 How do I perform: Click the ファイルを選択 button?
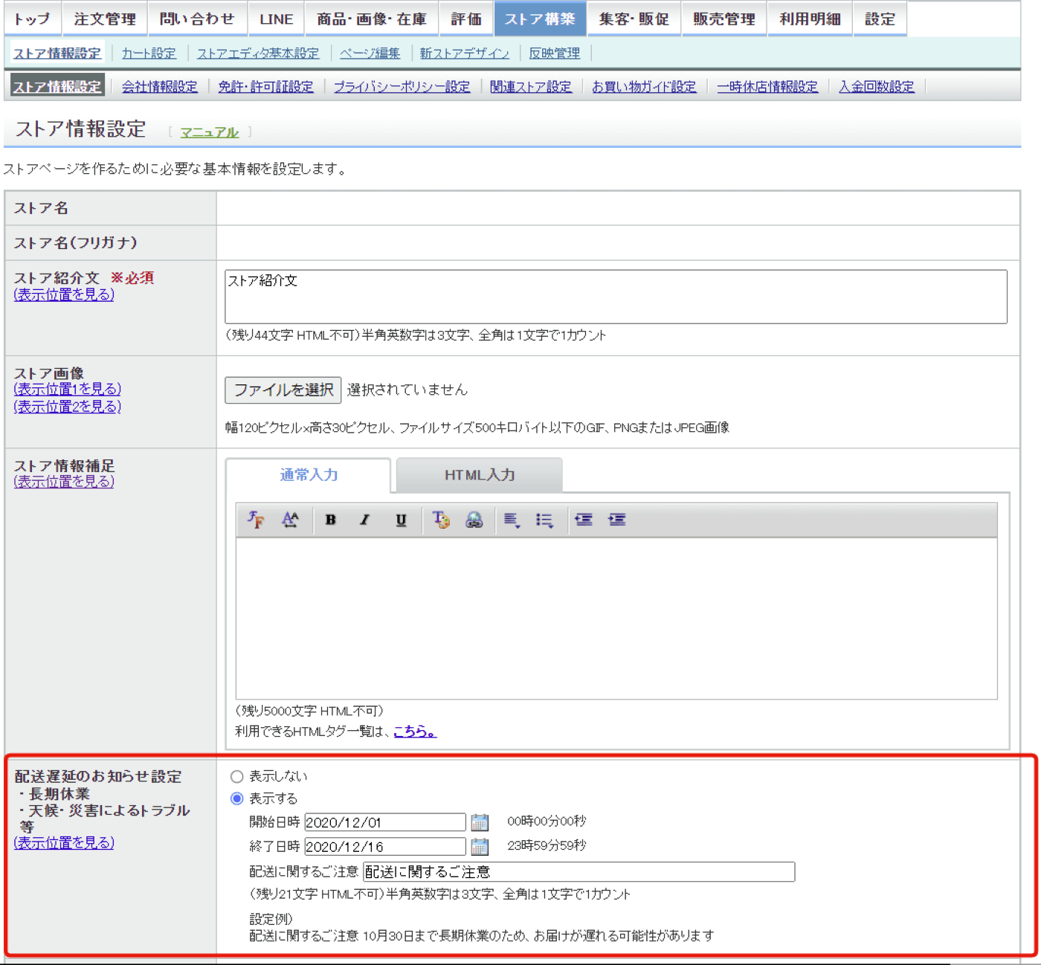coord(283,390)
